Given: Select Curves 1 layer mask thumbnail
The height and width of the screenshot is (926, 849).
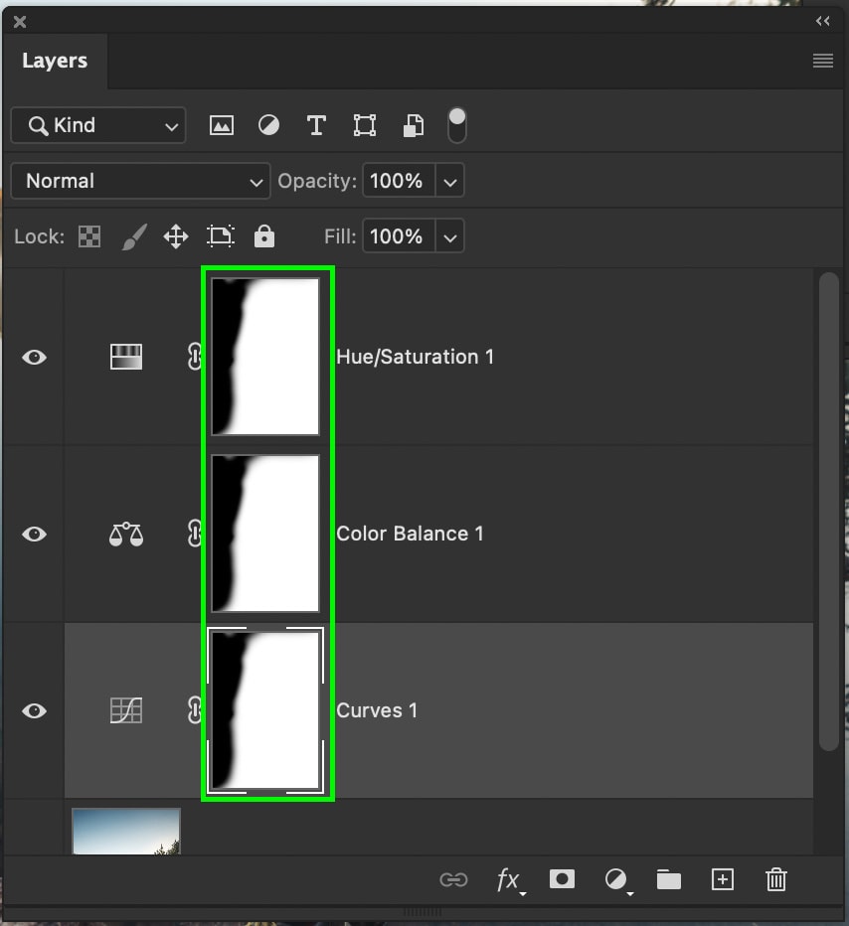Looking at the screenshot, I should click(265, 710).
